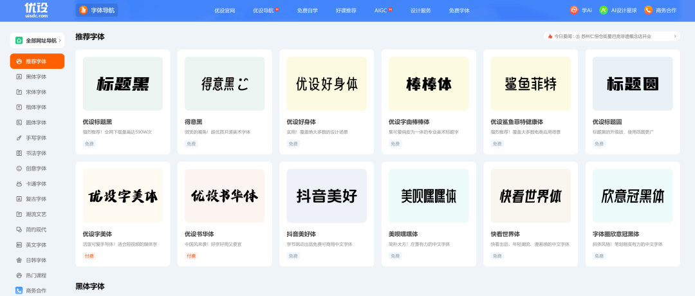Open the 优设导航 menu in top bar

click(x=263, y=11)
